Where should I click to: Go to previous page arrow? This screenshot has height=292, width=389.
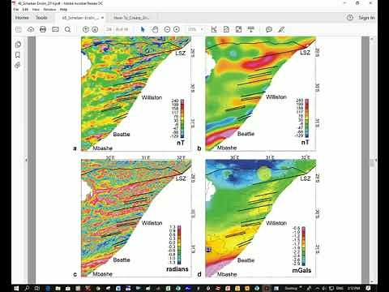[86, 29]
